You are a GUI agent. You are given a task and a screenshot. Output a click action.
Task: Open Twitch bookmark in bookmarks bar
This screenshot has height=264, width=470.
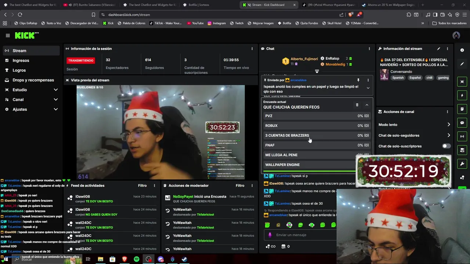click(236, 23)
